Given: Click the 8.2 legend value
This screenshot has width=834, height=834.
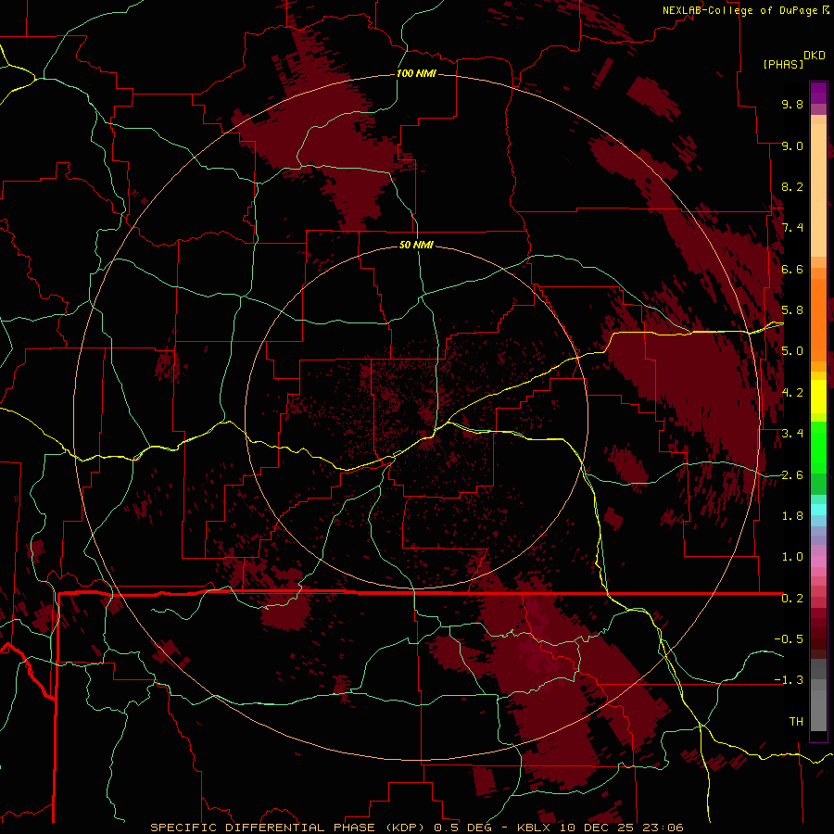Looking at the screenshot, I should point(792,186).
